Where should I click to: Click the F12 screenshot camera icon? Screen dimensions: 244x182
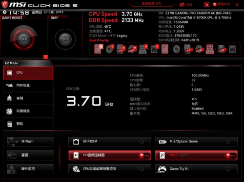[x=182, y=4]
